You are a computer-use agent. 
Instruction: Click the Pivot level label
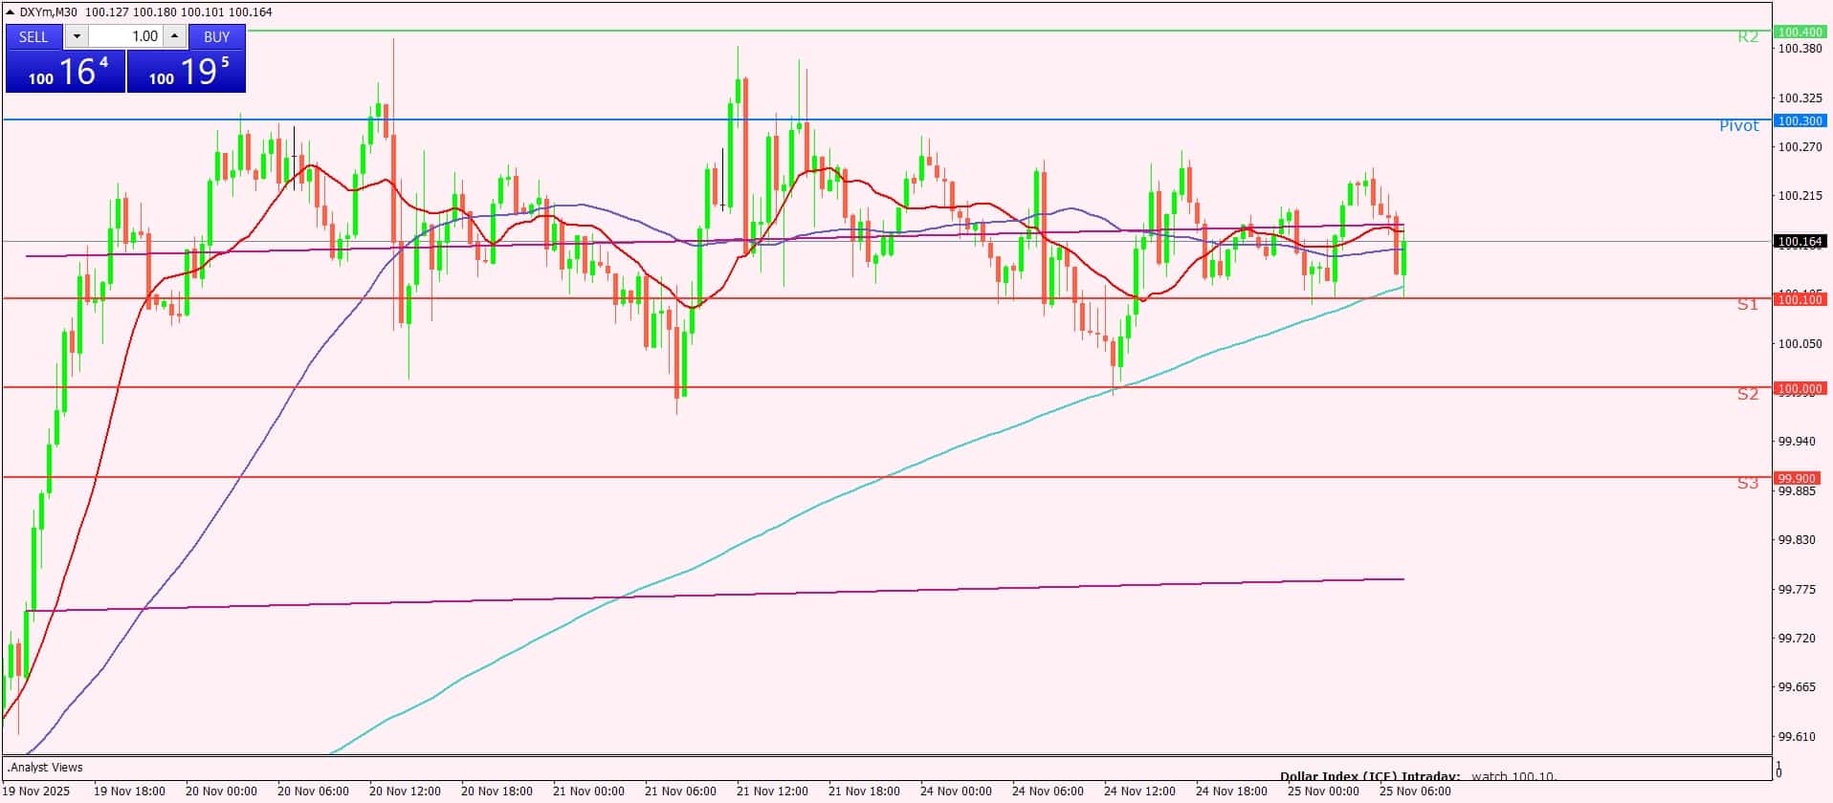(1738, 126)
